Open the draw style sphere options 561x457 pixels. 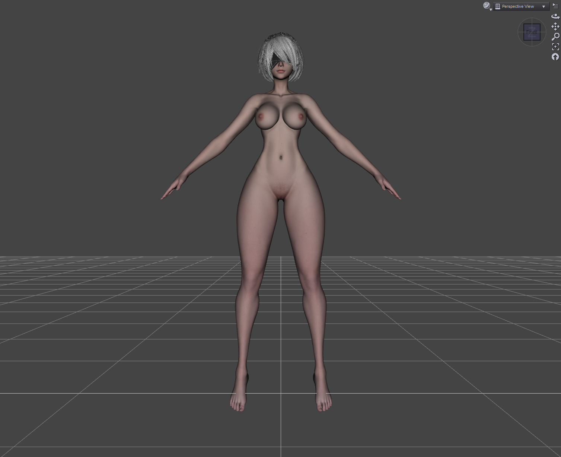(x=487, y=6)
